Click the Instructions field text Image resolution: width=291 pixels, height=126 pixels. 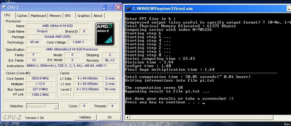coord(72,66)
